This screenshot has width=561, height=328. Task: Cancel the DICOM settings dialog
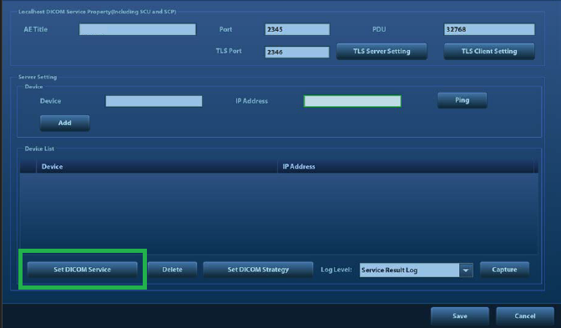click(x=525, y=315)
